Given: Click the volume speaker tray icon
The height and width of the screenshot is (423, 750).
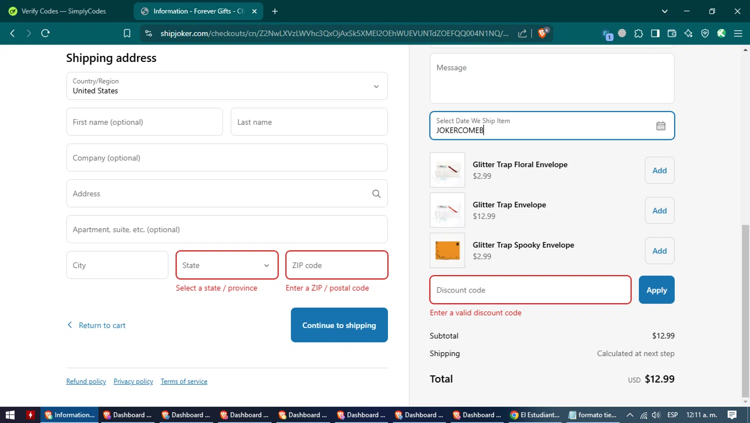Looking at the screenshot, I should [656, 415].
